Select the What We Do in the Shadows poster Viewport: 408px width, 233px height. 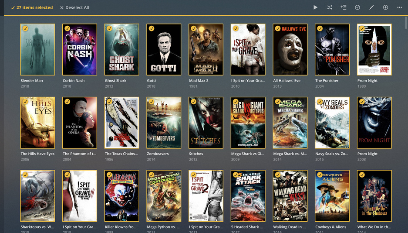(x=374, y=196)
